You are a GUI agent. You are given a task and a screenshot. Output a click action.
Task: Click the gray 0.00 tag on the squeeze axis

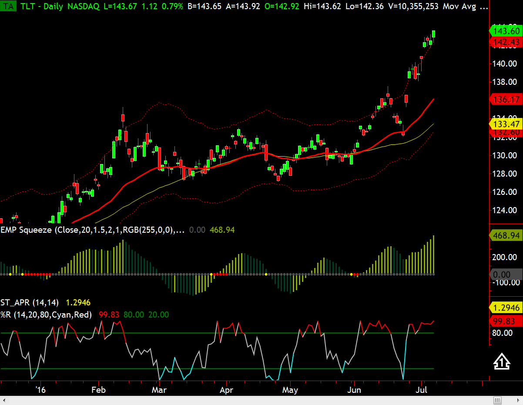pos(506,274)
